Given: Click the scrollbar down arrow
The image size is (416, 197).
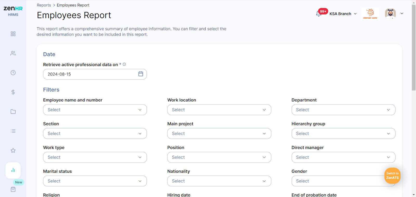Looking at the screenshot, I should (414, 195).
